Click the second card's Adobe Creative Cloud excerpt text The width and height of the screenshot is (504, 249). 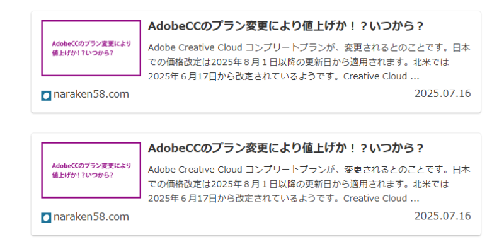(309, 184)
